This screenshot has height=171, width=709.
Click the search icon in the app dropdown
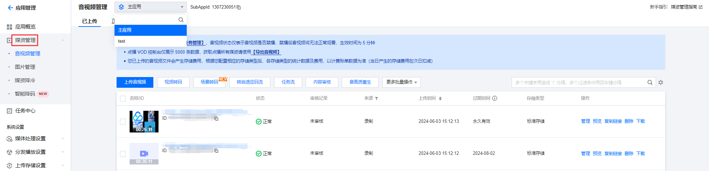point(181,20)
